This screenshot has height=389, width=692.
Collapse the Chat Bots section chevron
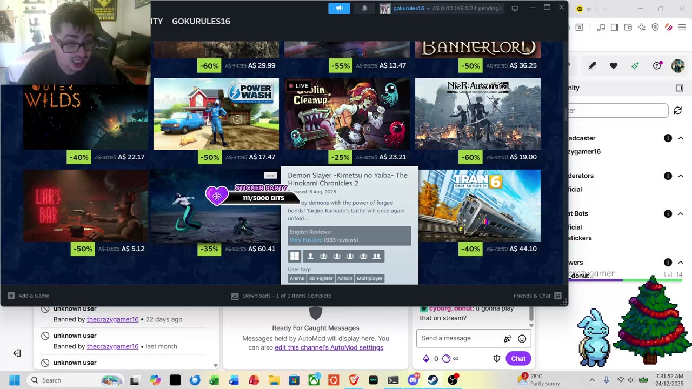681,213
